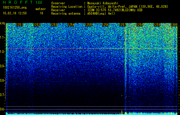Click the 1257 time marker
This screenshot has height=115, width=180.
click(122, 25)
